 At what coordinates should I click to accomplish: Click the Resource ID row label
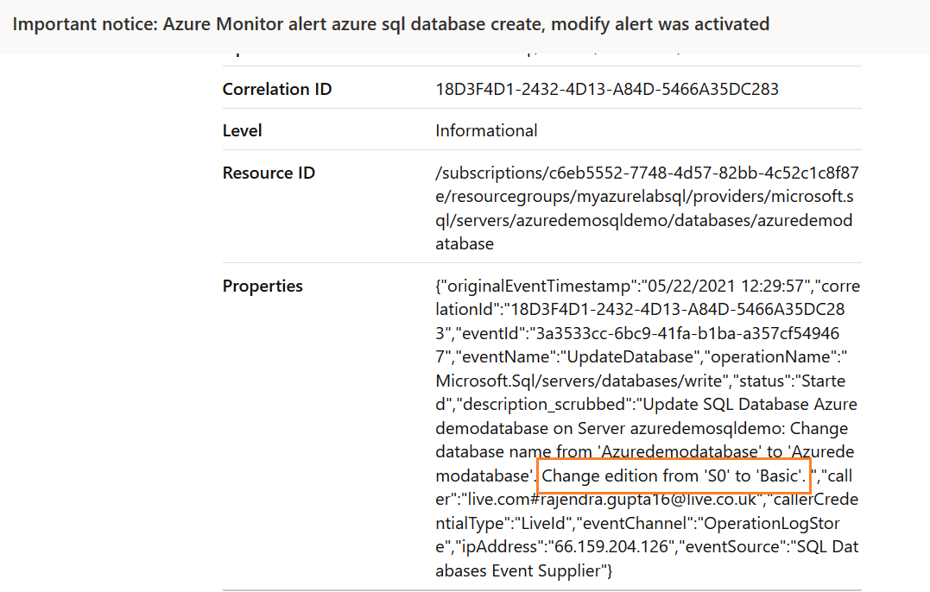269,173
